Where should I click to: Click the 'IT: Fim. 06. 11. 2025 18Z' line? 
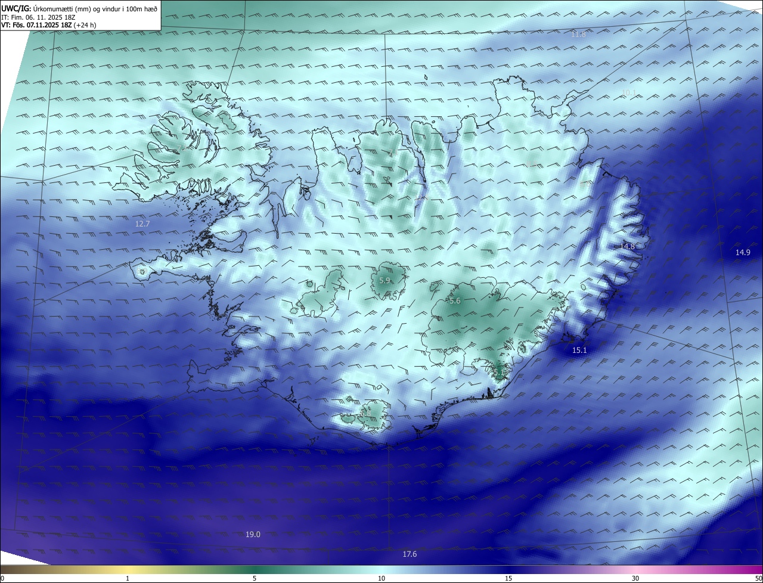pyautogui.click(x=39, y=17)
